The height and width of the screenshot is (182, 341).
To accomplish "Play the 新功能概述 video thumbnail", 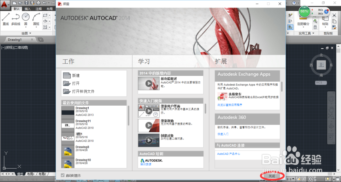I will tap(149, 83).
